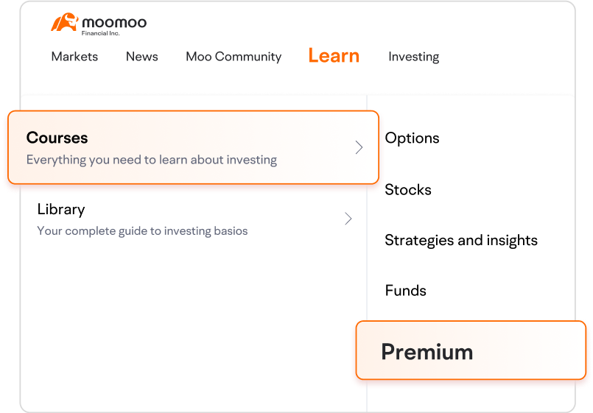Expand the Courses chevron arrow
Image resolution: width=593 pixels, height=413 pixels.
click(359, 147)
